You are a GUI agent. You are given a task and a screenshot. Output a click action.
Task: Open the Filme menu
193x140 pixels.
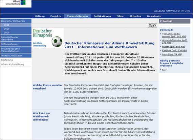(x=120, y=16)
